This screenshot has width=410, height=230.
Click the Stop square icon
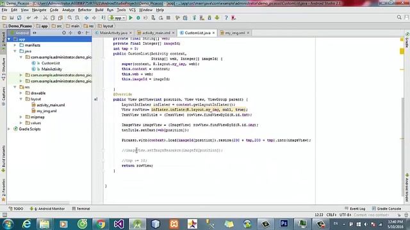pyautogui.click(x=168, y=18)
